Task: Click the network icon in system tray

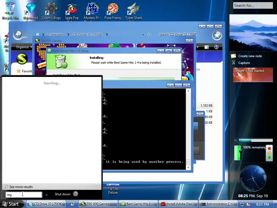Action: tap(242, 204)
